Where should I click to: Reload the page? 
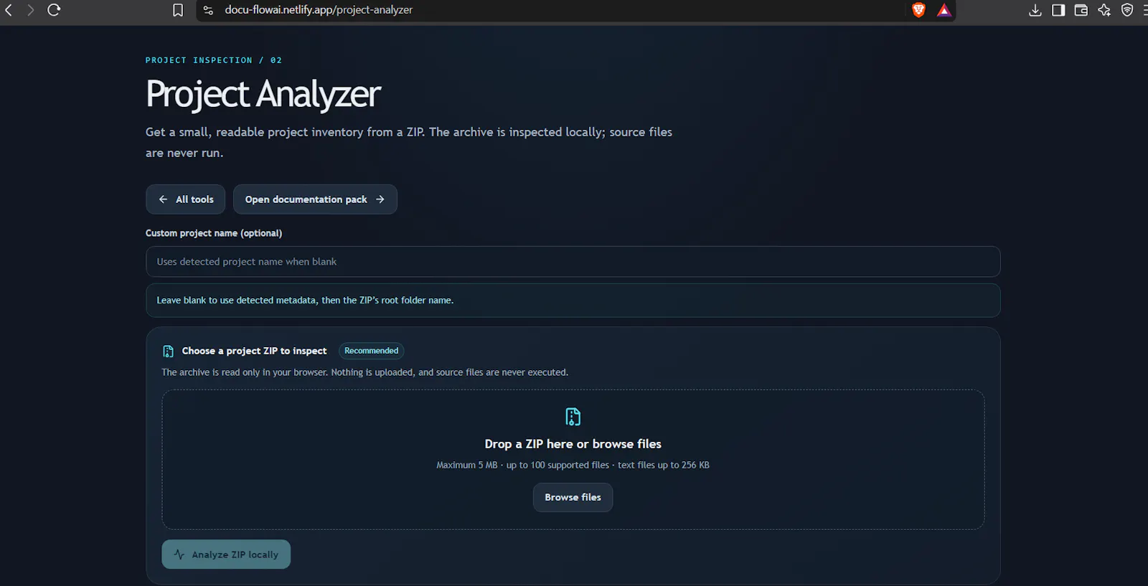(54, 10)
